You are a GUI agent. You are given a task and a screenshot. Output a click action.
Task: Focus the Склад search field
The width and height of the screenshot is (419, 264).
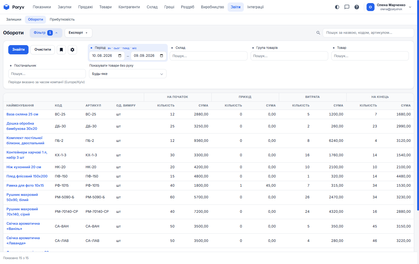pos(209,56)
